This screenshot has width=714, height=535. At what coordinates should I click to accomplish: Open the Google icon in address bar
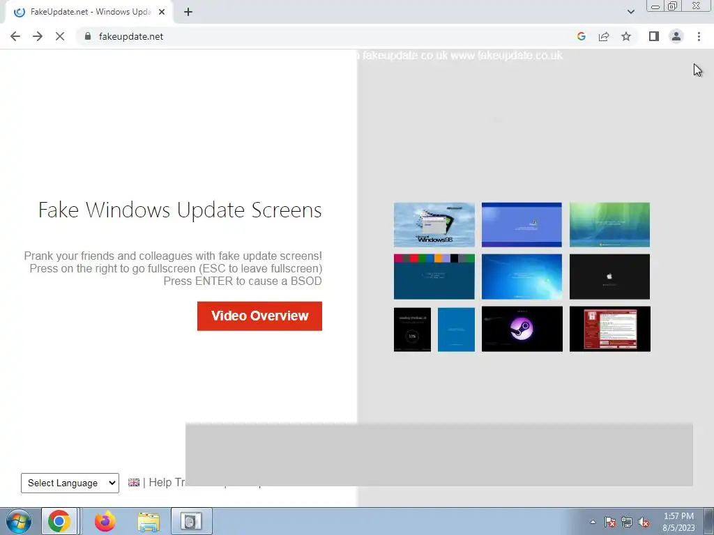[581, 36]
